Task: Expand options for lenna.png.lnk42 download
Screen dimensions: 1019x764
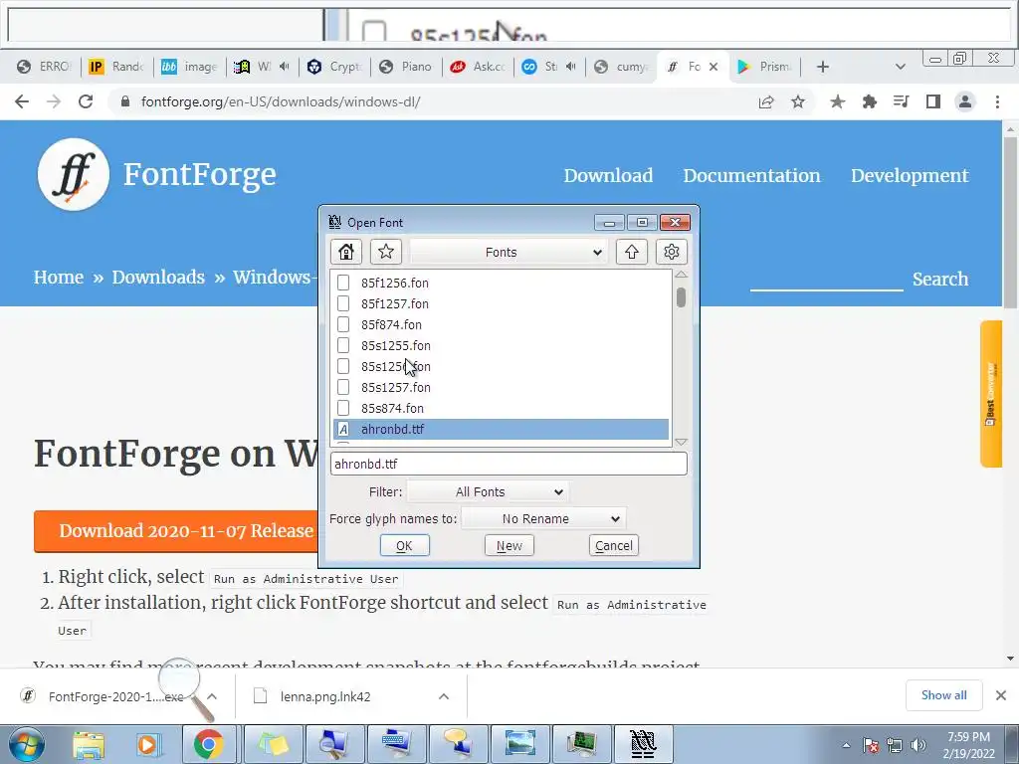Action: (x=444, y=695)
